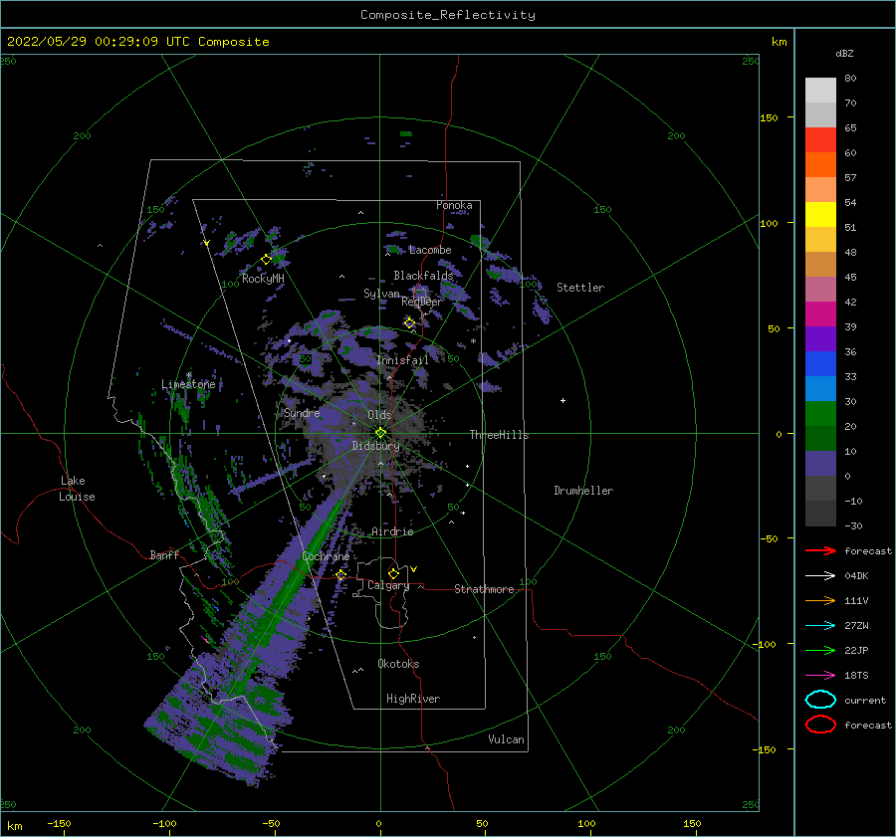The image size is (896, 837).
Task: Click the orange 111V arrow icon
Action: coord(820,600)
